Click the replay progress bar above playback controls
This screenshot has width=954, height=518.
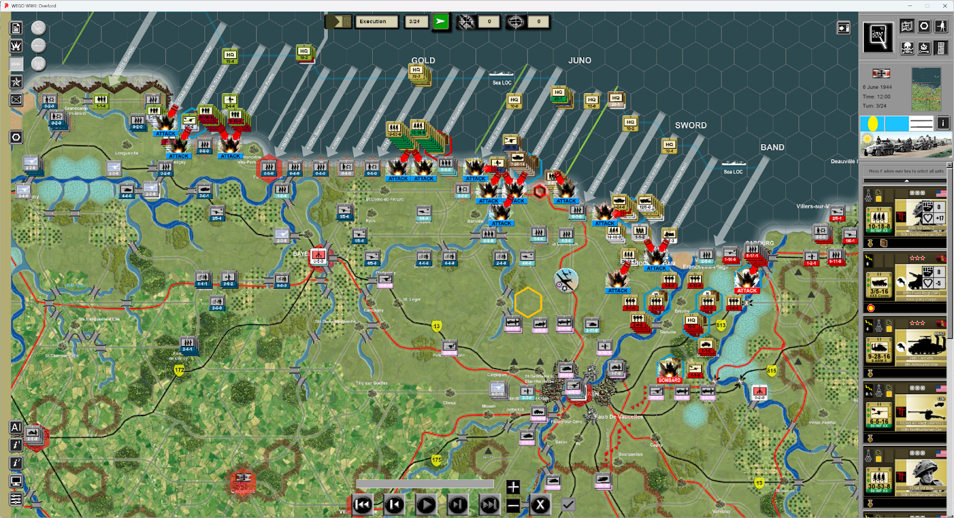point(425,483)
